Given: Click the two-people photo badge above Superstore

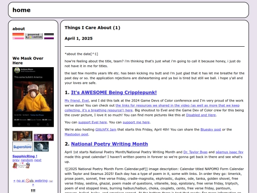Looking at the screenshot, I should pyautogui.click(x=22, y=136).
